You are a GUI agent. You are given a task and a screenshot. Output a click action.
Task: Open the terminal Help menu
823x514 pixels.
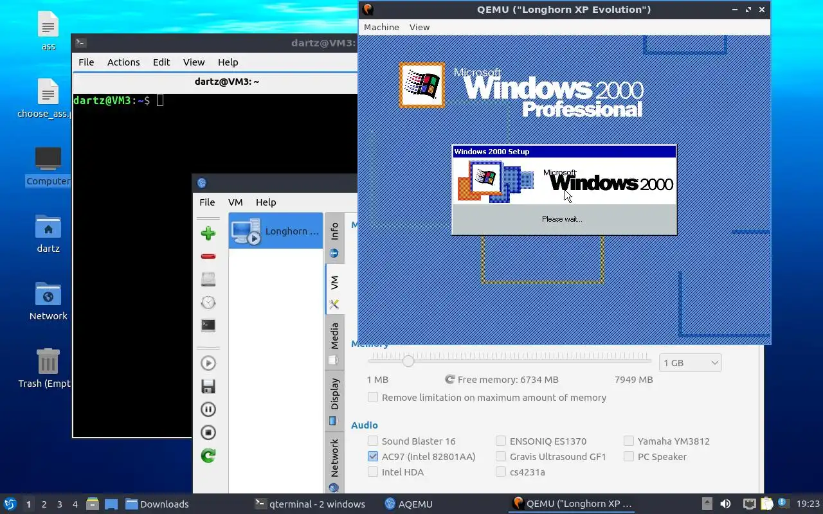tap(228, 62)
